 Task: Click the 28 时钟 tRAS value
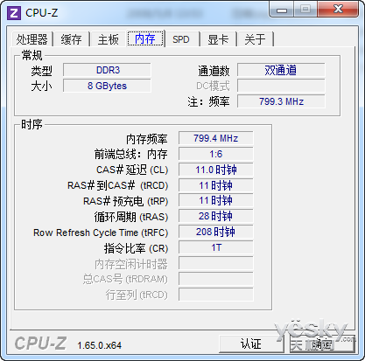[x=216, y=217]
